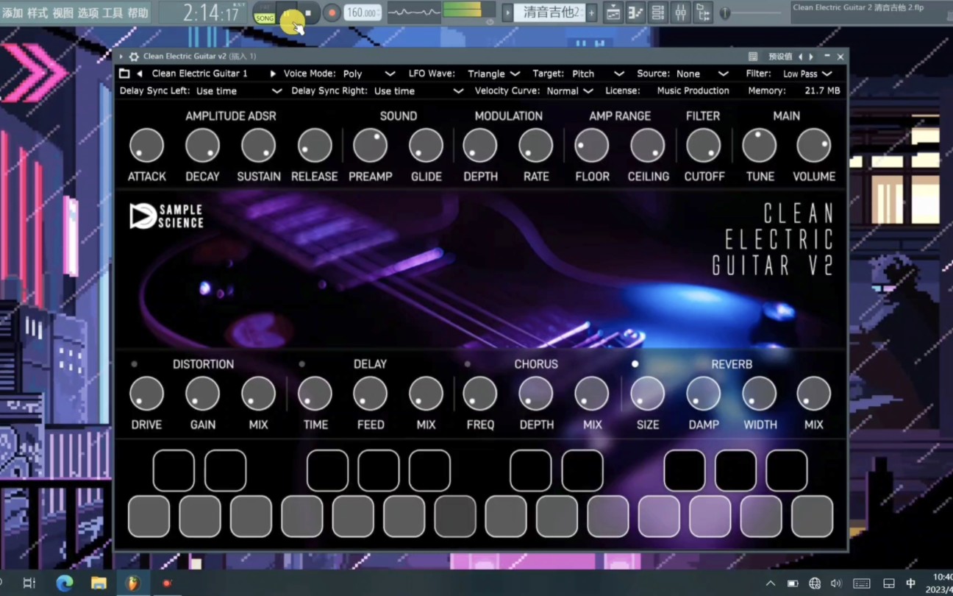The height and width of the screenshot is (596, 953).
Task: Open Task View on taskbar
Action: (29, 583)
